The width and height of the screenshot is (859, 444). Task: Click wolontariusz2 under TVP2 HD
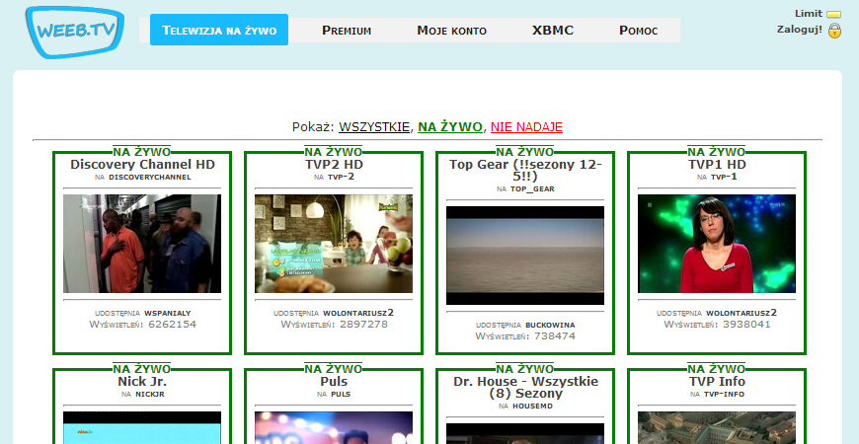[358, 313]
